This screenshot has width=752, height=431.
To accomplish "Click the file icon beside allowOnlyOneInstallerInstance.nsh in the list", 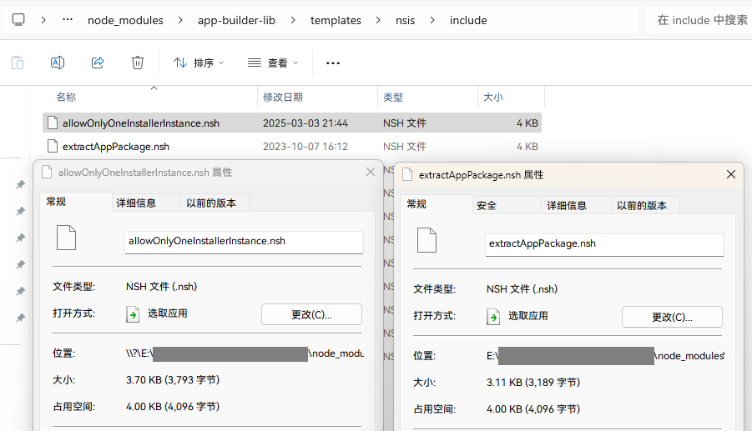I will point(52,123).
